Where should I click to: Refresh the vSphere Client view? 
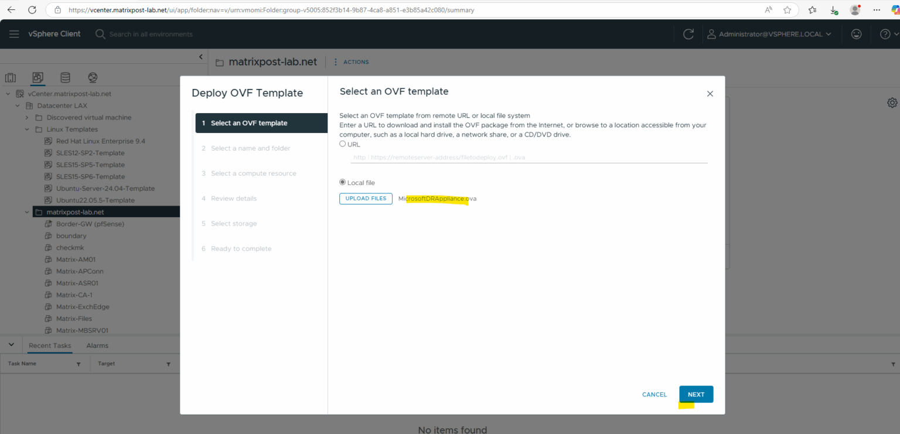click(688, 33)
